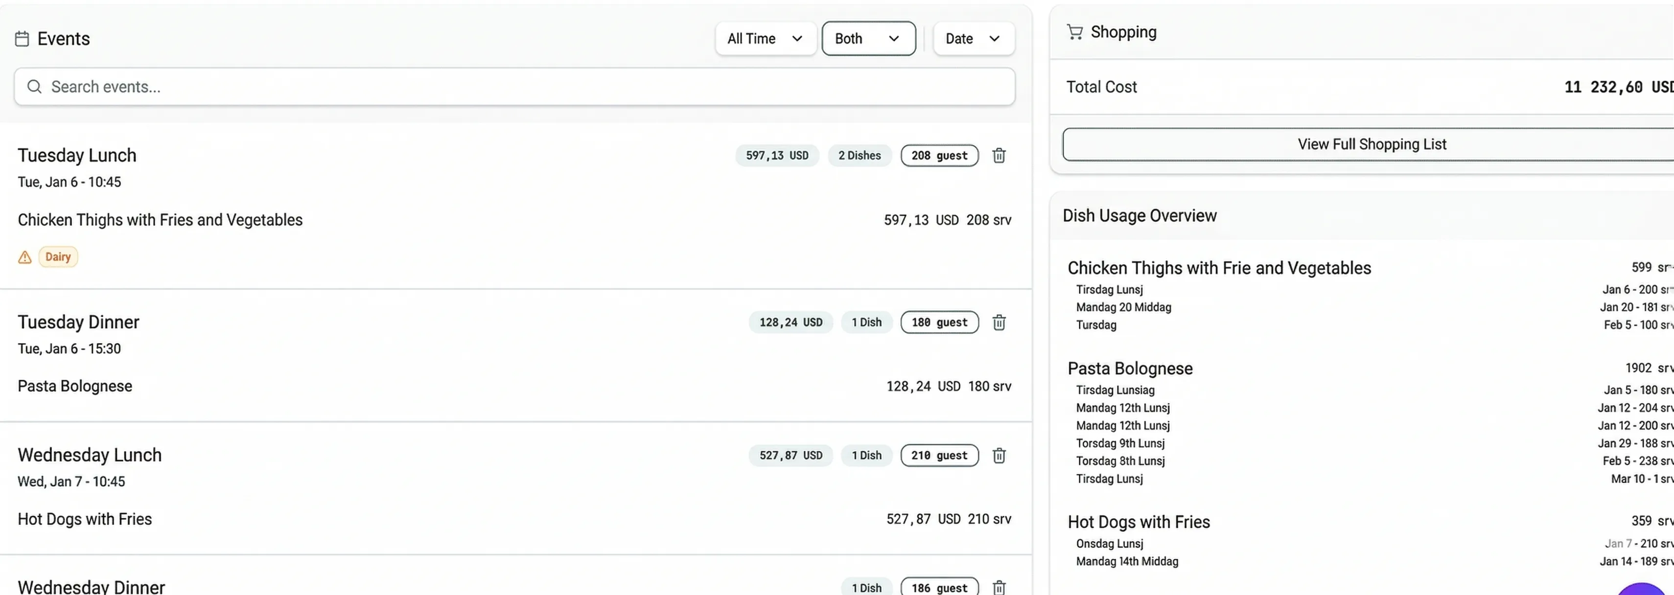
Task: Click the search magnifier icon
Action: [x=34, y=87]
